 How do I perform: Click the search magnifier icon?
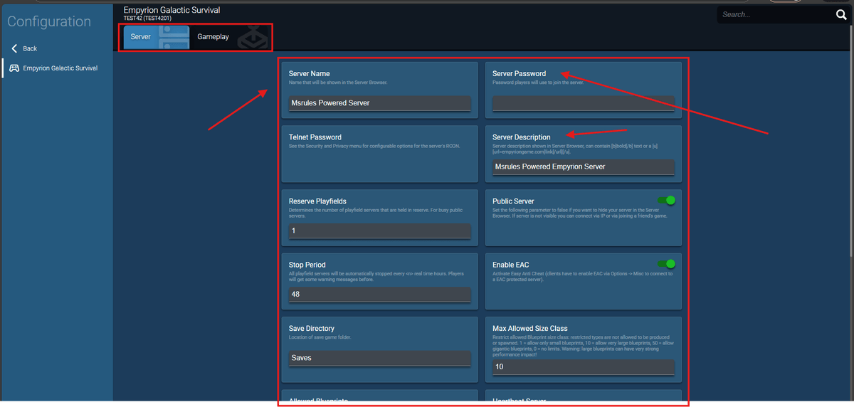tap(840, 14)
